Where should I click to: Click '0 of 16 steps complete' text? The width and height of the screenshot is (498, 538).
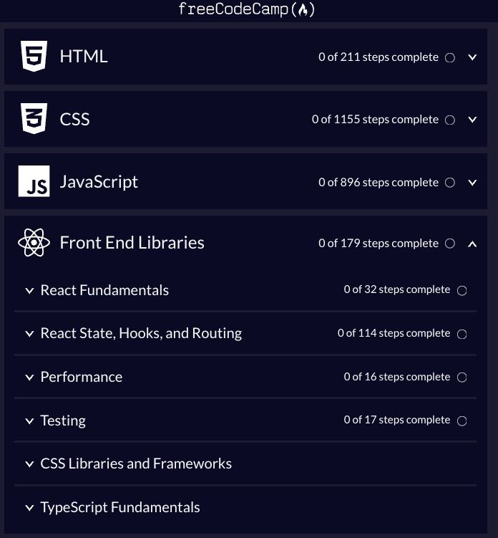tap(397, 377)
